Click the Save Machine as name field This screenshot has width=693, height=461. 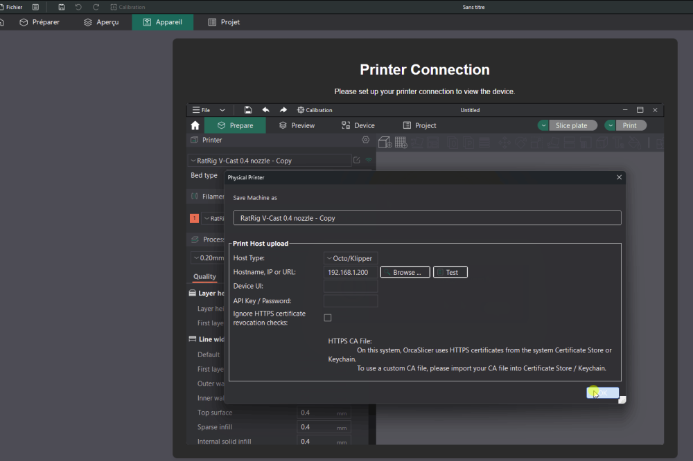pyautogui.click(x=427, y=217)
